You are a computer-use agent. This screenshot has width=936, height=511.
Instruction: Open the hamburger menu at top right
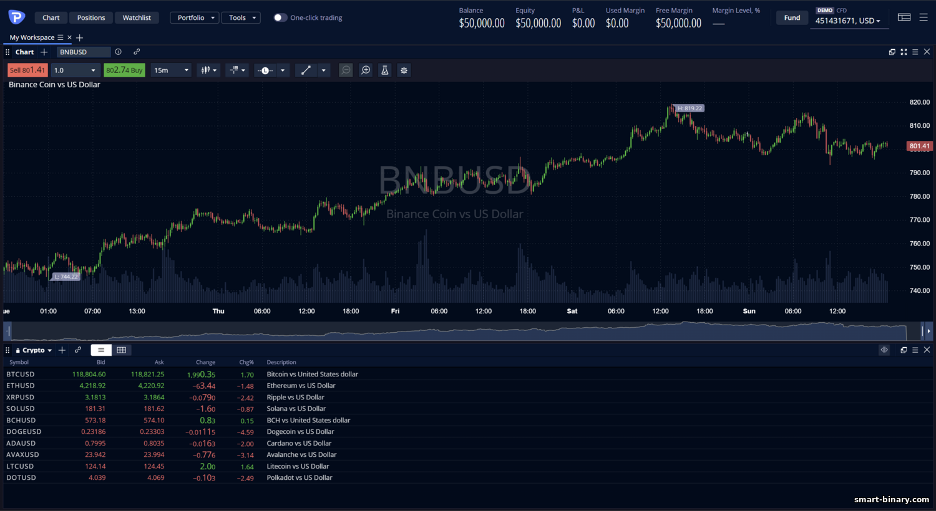(x=924, y=17)
